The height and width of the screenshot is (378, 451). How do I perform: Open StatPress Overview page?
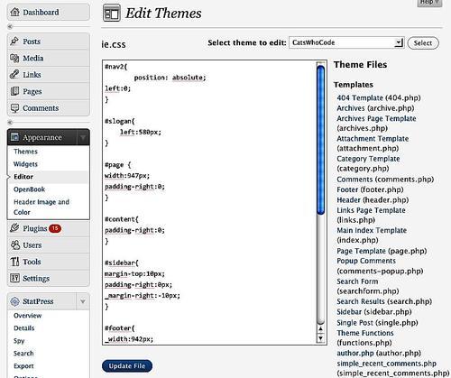pyautogui.click(x=27, y=316)
